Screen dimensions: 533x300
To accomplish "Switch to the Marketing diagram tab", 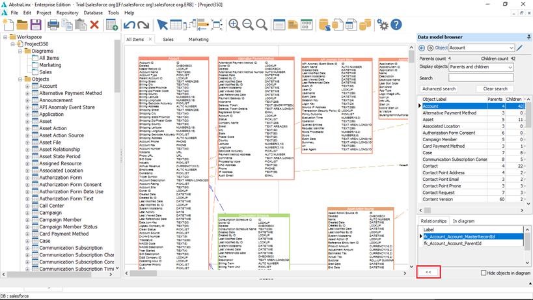I will tap(198, 39).
